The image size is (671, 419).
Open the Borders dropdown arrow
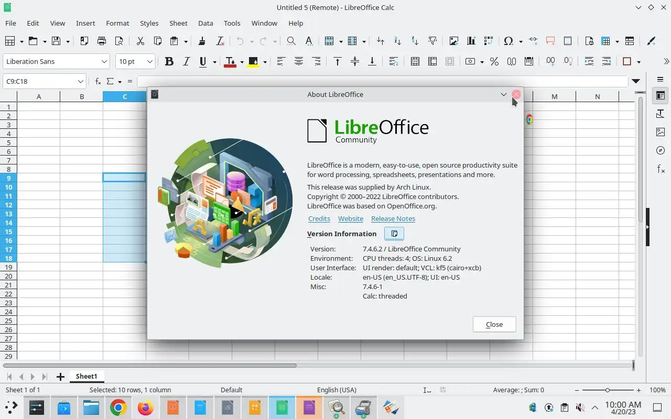(x=638, y=62)
